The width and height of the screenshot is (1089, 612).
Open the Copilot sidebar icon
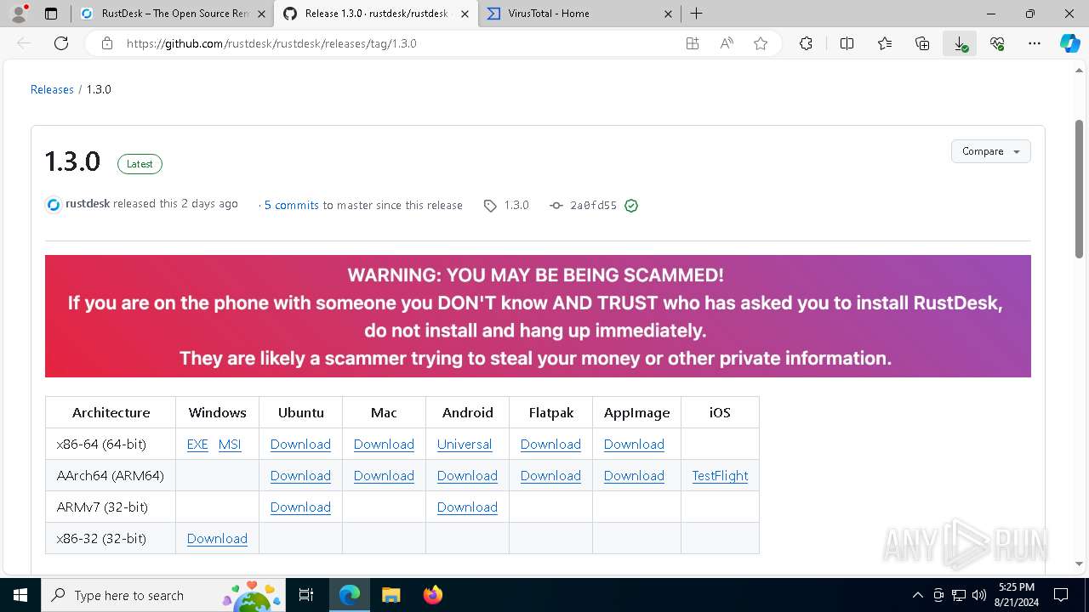pos(1069,43)
